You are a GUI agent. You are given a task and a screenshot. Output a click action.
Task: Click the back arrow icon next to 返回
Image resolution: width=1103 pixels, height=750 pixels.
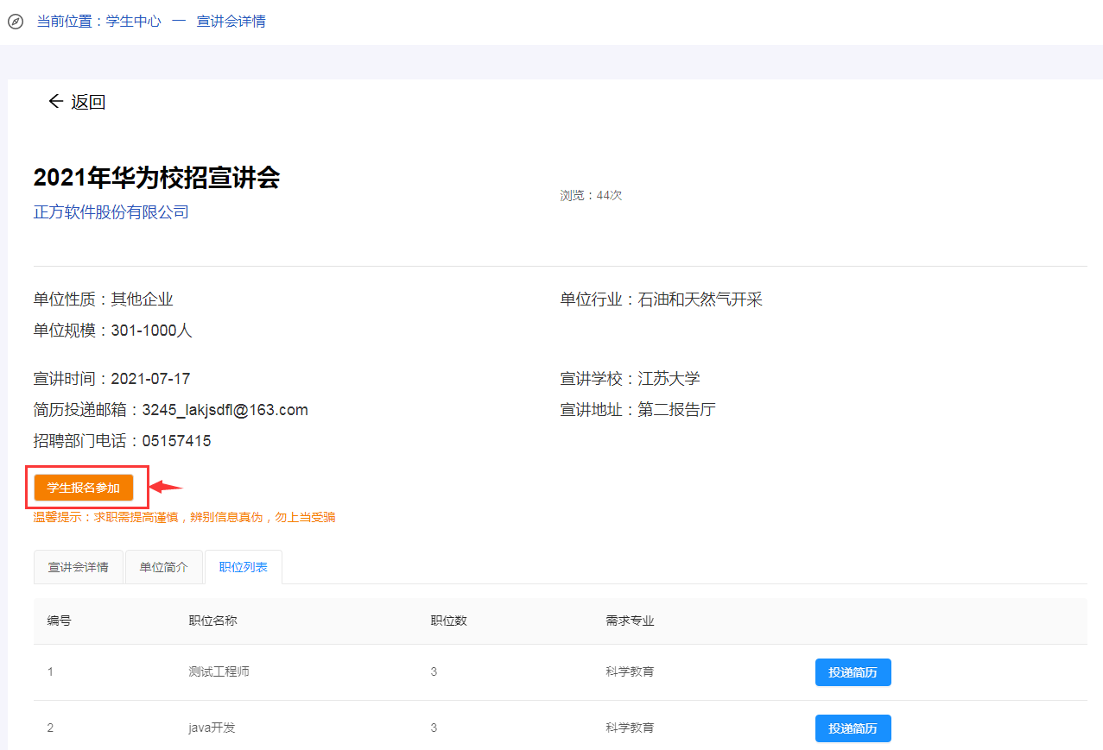[55, 102]
